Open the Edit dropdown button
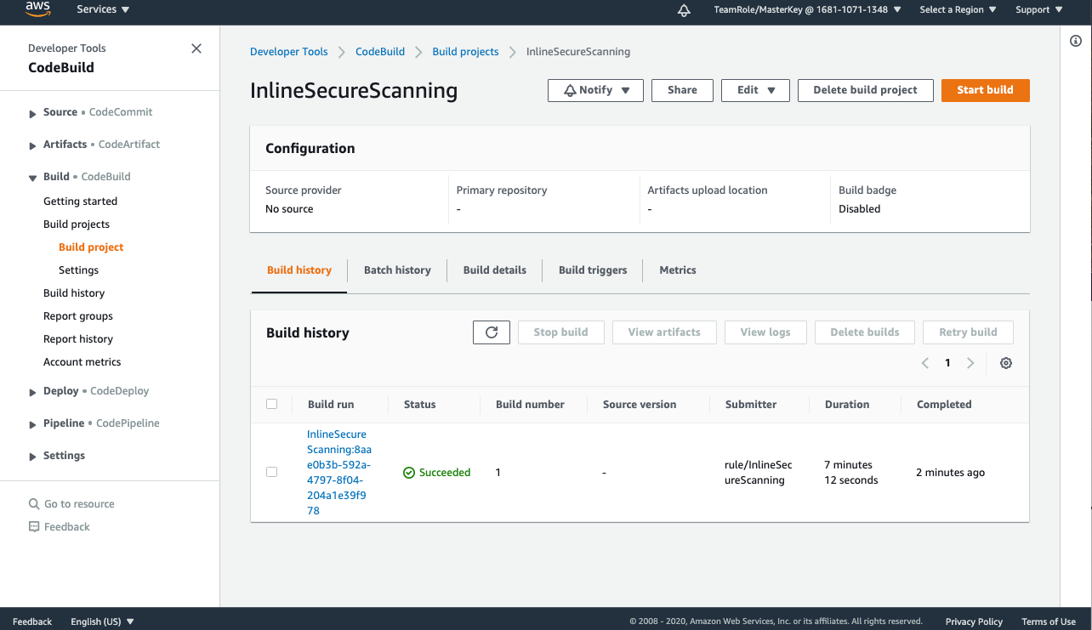The height and width of the screenshot is (630, 1092). coord(755,90)
